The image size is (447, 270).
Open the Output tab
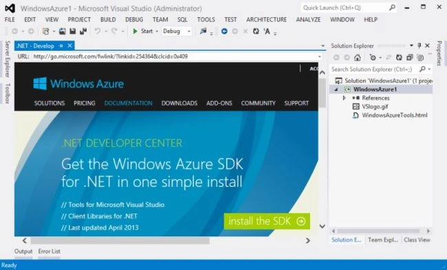[x=23, y=251]
